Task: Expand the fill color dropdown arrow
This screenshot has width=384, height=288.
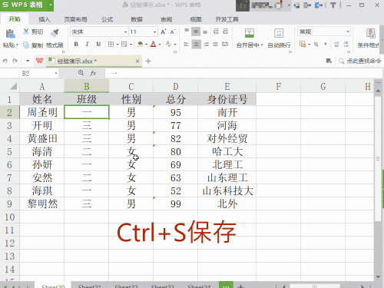Action: pos(146,45)
